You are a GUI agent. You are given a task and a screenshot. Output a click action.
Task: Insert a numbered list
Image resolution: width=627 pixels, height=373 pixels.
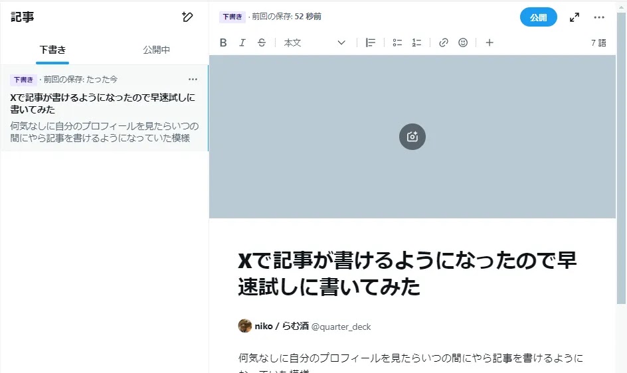click(x=416, y=42)
